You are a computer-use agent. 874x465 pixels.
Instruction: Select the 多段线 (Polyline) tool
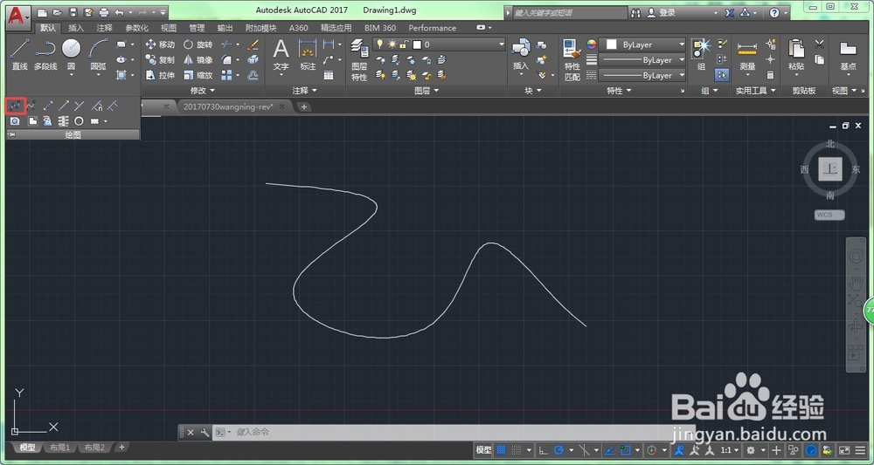pyautogui.click(x=45, y=54)
